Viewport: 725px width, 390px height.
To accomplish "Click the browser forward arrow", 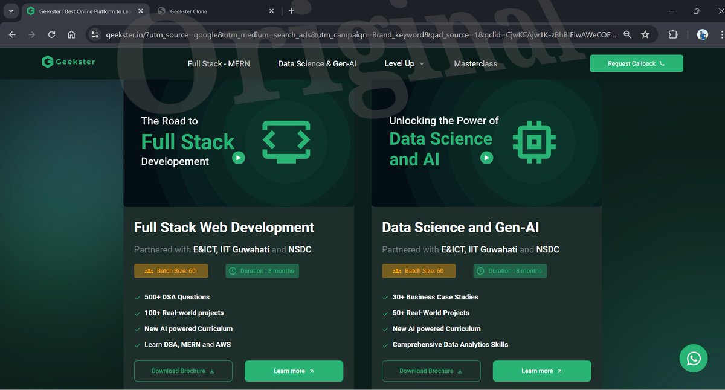I will [x=31, y=35].
